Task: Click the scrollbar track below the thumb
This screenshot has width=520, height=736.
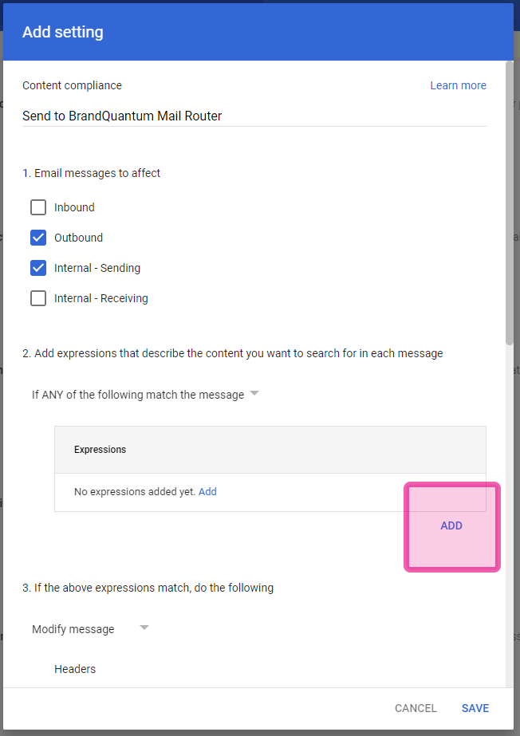Action: click(509, 517)
